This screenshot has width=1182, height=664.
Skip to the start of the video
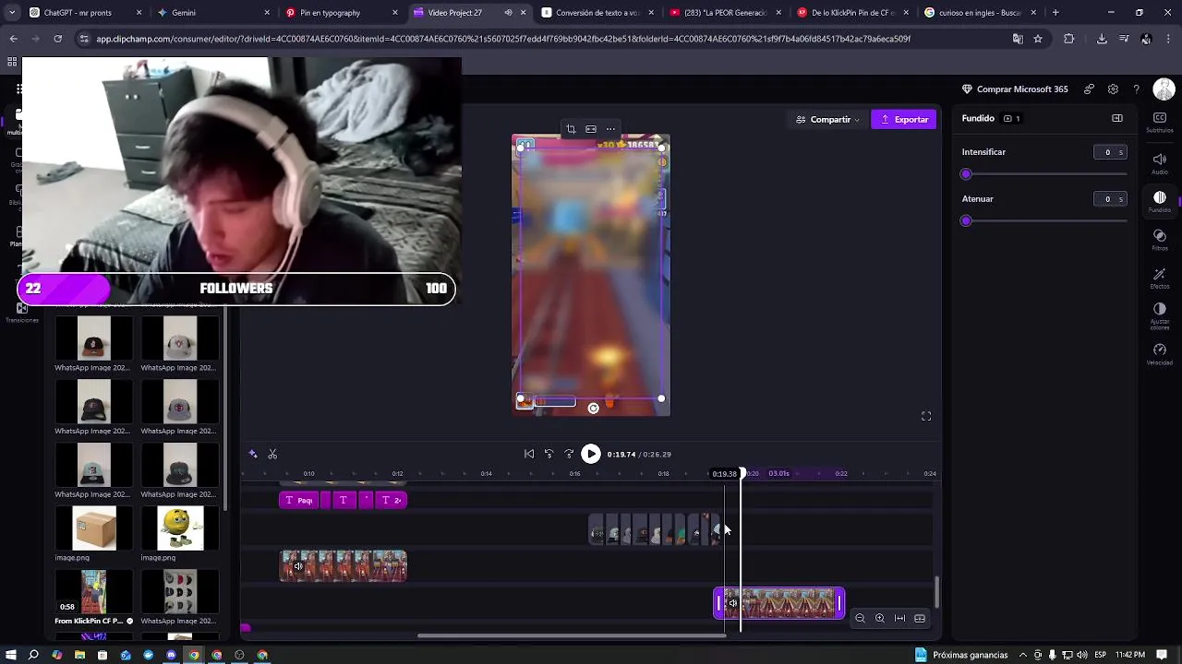529,454
